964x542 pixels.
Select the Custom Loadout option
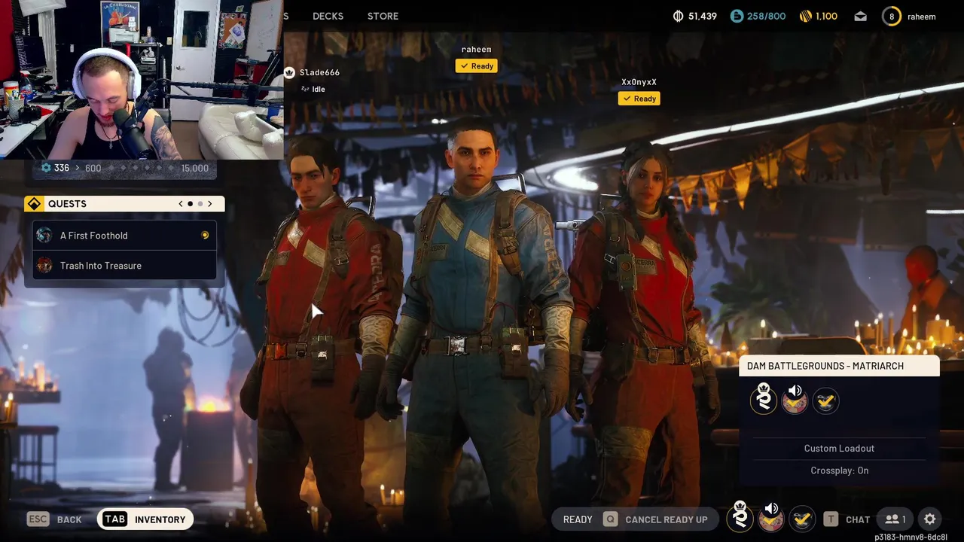[839, 449]
